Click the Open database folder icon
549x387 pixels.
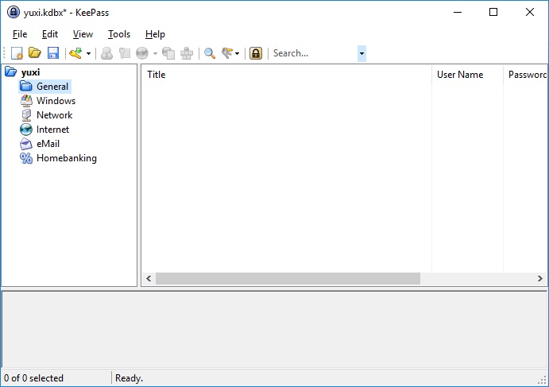(x=35, y=53)
